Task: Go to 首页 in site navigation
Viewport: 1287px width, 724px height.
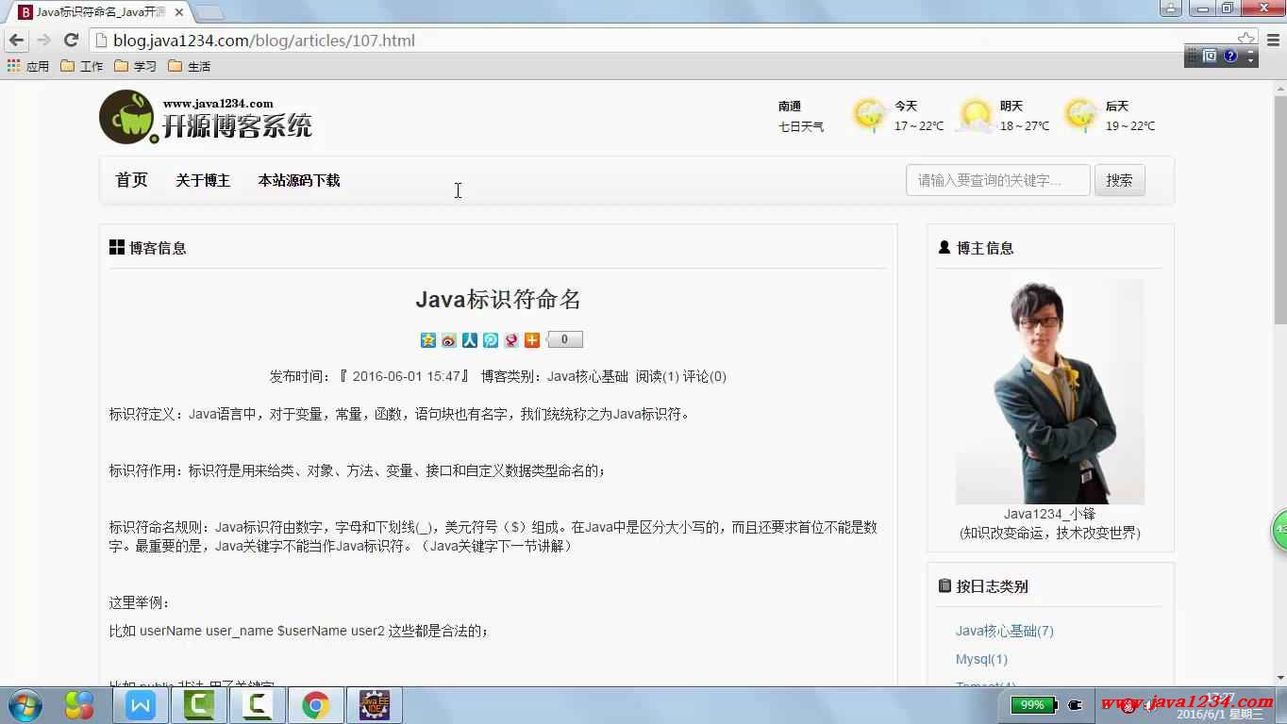Action: [131, 180]
